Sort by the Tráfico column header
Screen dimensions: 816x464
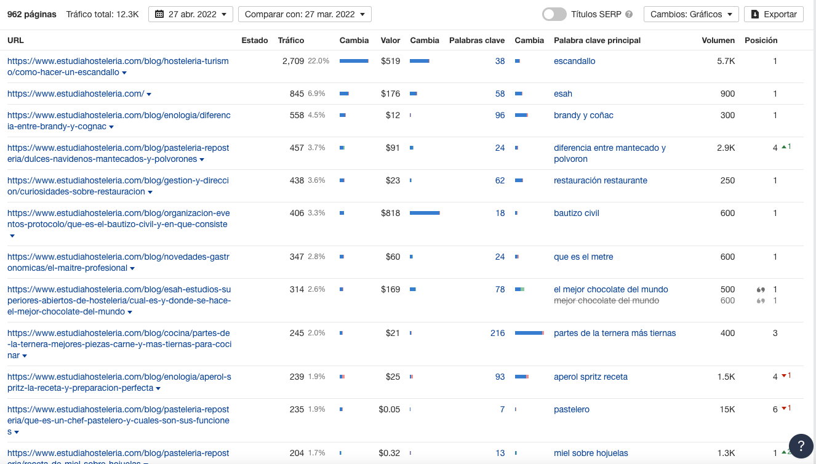click(291, 41)
